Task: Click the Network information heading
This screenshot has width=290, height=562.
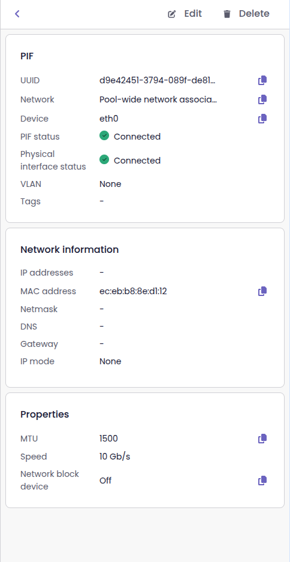Action: (x=70, y=249)
